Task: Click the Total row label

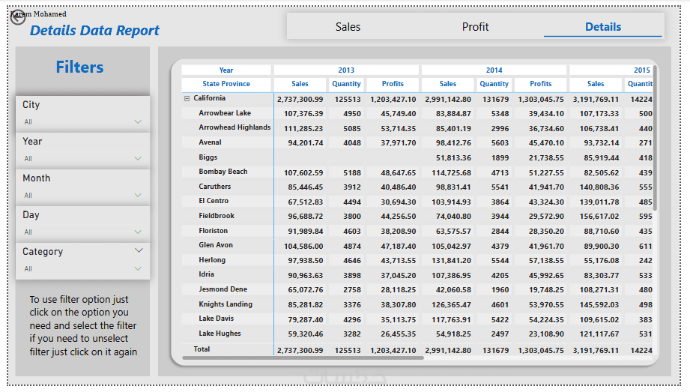Action: (202, 349)
